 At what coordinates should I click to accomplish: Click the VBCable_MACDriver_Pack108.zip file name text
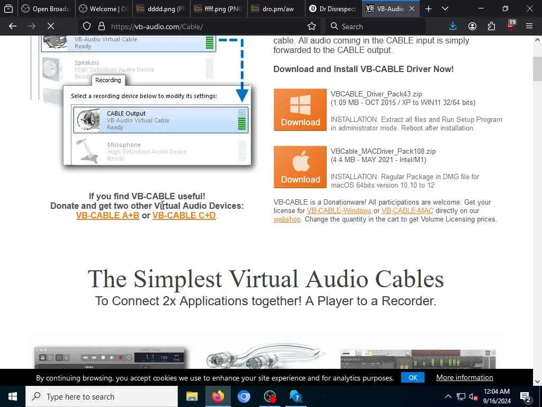(x=383, y=151)
